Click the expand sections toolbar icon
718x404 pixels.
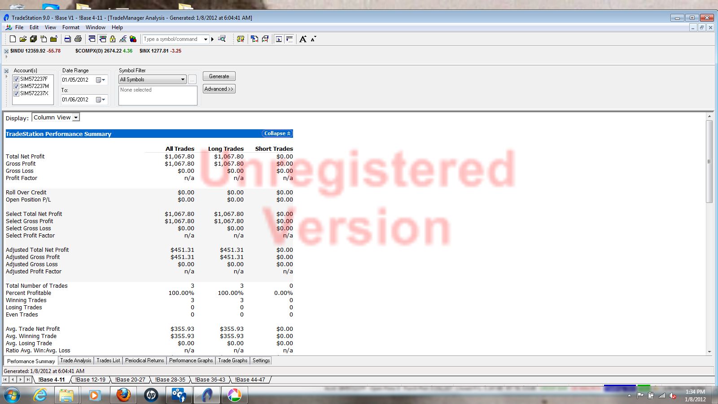pyautogui.click(x=279, y=39)
